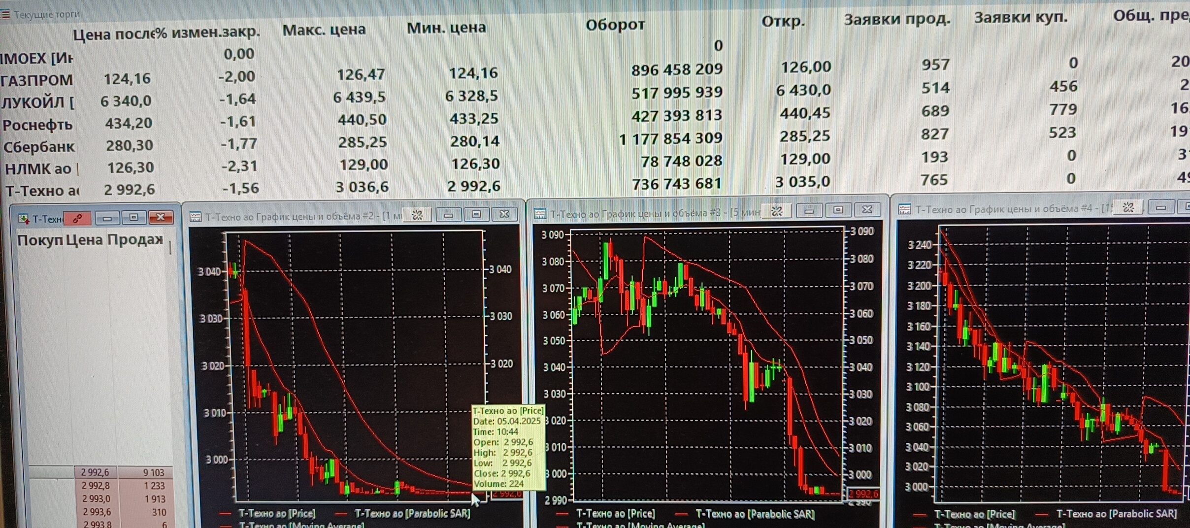This screenshot has width=1190, height=528.
Task: Click Роснефть last price 434,20
Action: (129, 123)
